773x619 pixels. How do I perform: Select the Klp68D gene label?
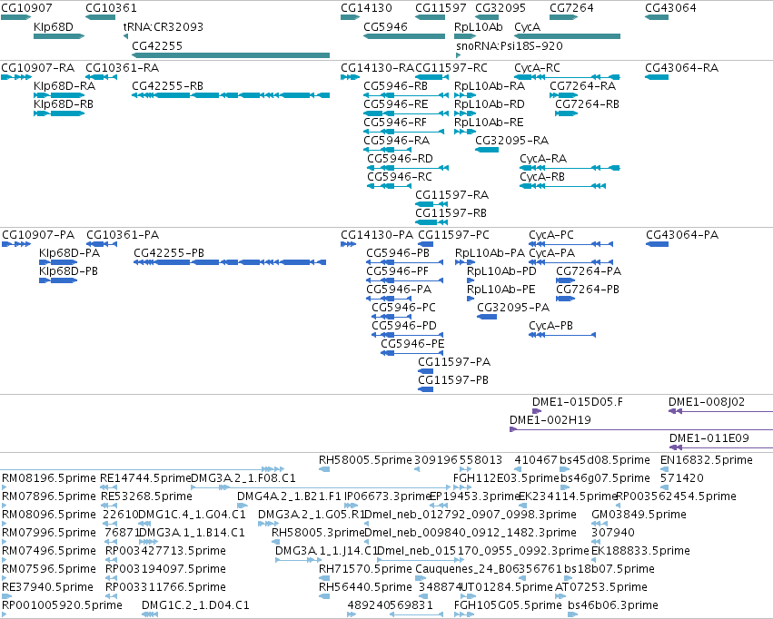[x=54, y=26]
